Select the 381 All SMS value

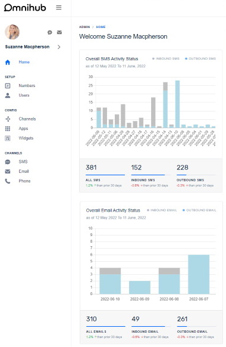pyautogui.click(x=91, y=168)
